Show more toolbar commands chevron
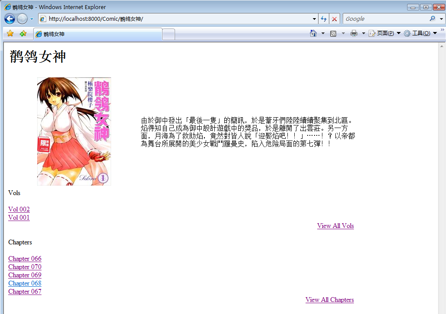The image size is (446, 314). [x=442, y=29]
